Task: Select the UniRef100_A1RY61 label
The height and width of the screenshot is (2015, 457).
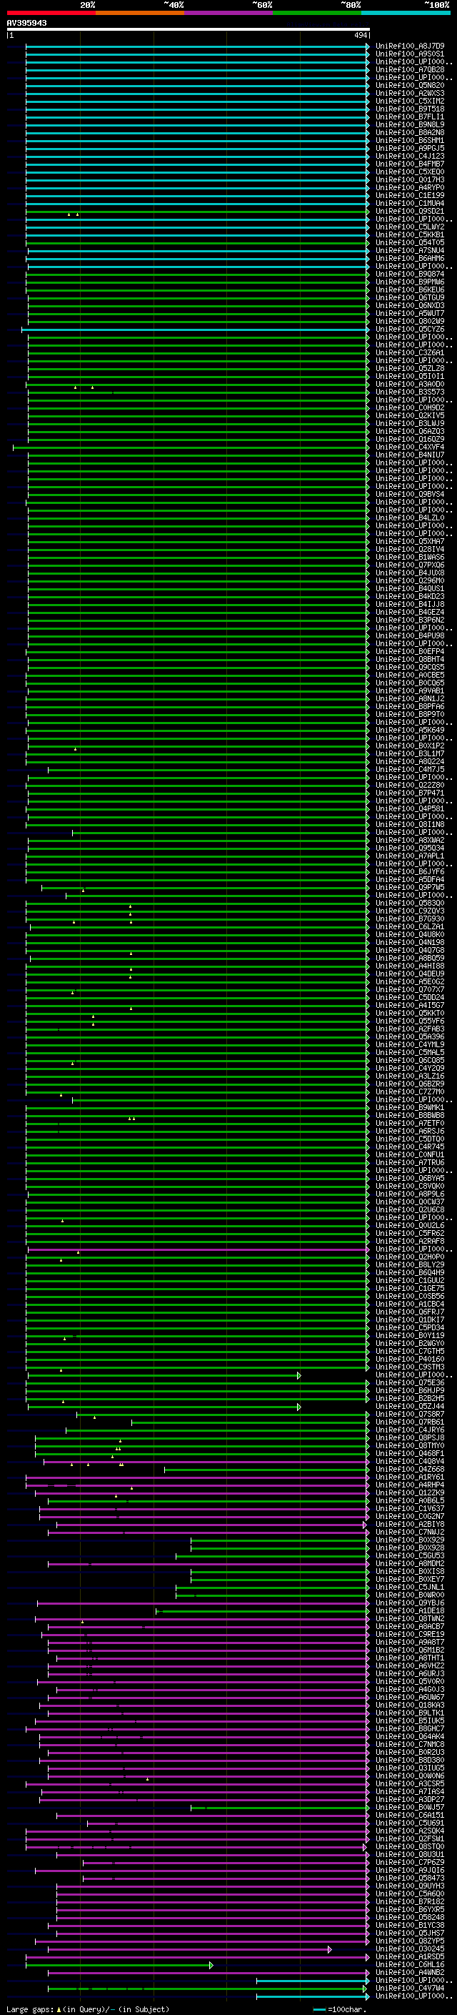Action: coord(410,1477)
